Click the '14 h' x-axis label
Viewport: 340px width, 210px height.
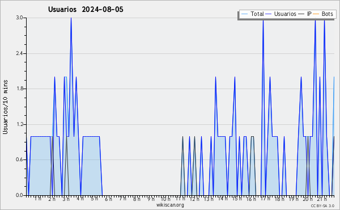click(x=223, y=199)
